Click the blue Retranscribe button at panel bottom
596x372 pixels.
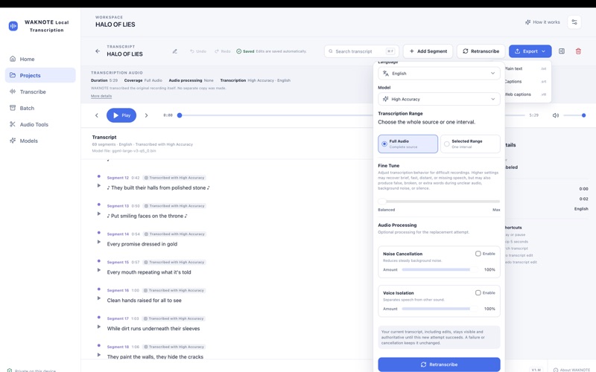[439, 365]
